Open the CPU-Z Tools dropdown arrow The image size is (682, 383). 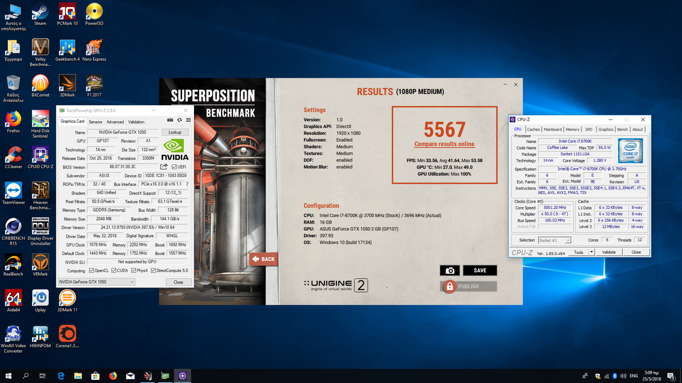pos(591,253)
